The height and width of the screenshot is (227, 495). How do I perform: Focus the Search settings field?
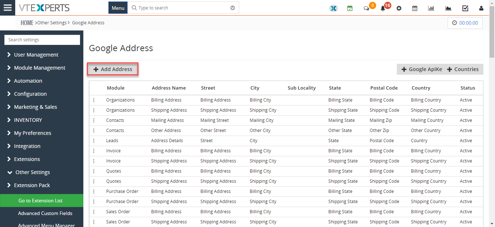point(42,40)
